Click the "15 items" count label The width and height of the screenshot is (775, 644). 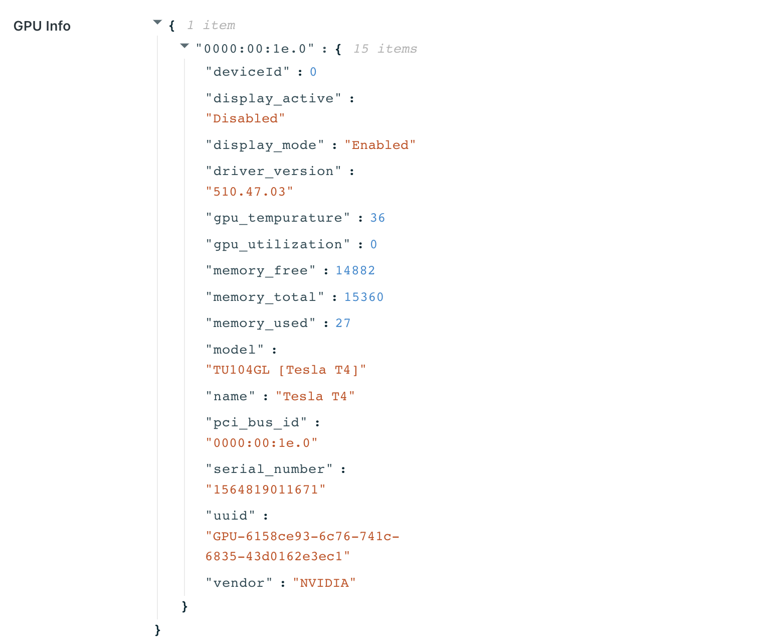point(385,49)
